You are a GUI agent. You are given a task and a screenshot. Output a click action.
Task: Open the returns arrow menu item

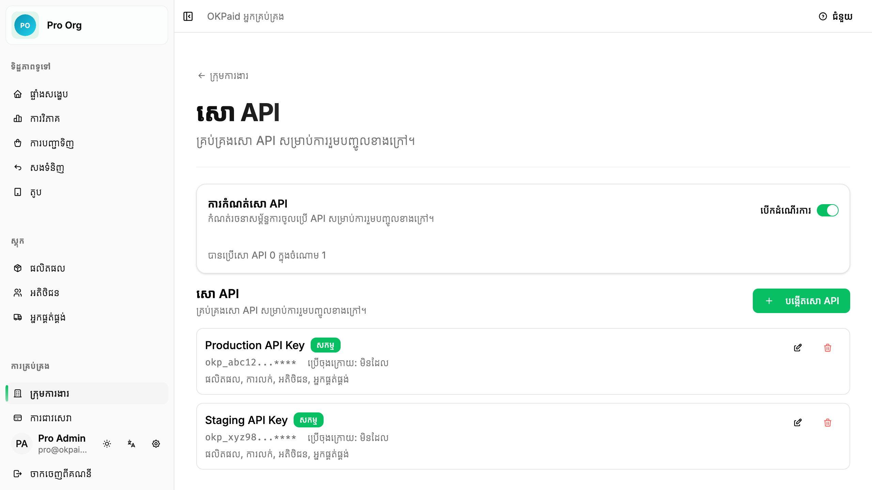click(87, 167)
